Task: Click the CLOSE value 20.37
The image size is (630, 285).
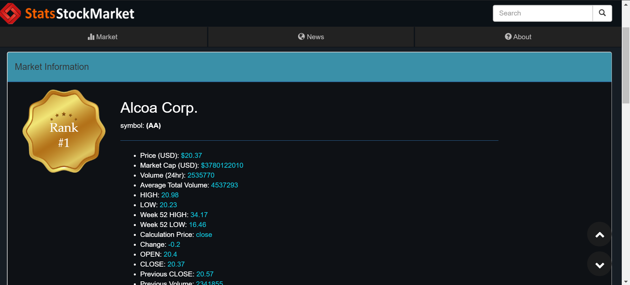Action: pyautogui.click(x=176, y=264)
